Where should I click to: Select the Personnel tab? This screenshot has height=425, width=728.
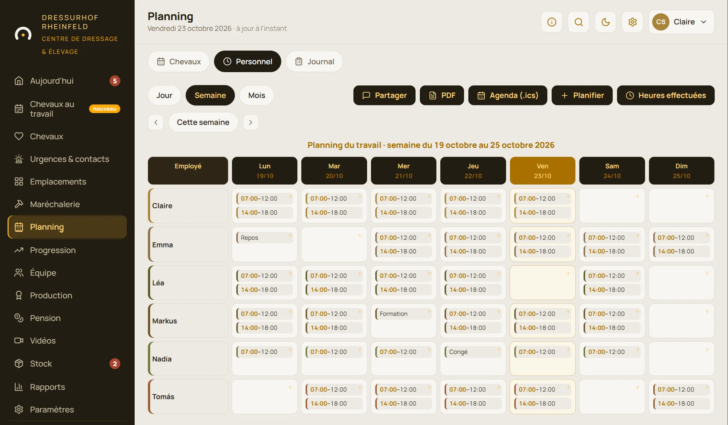click(248, 61)
